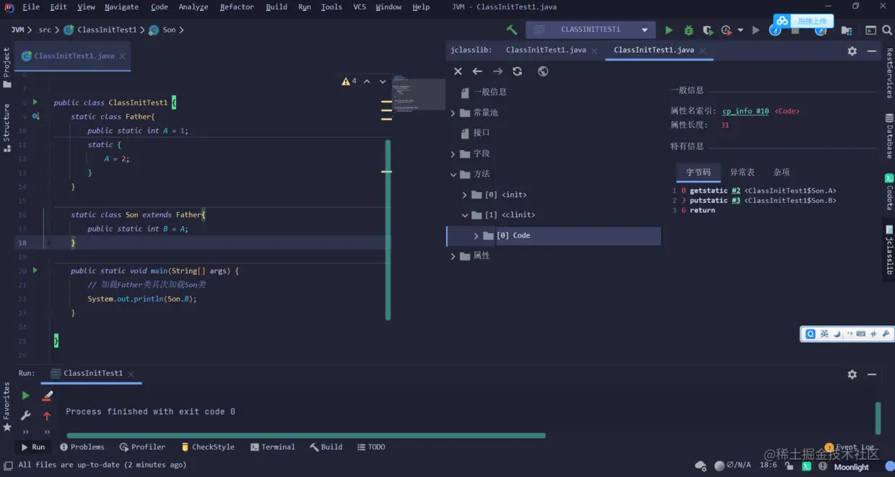Close the ClassInitTest1 Run tab
This screenshot has height=477, width=895.
click(131, 374)
